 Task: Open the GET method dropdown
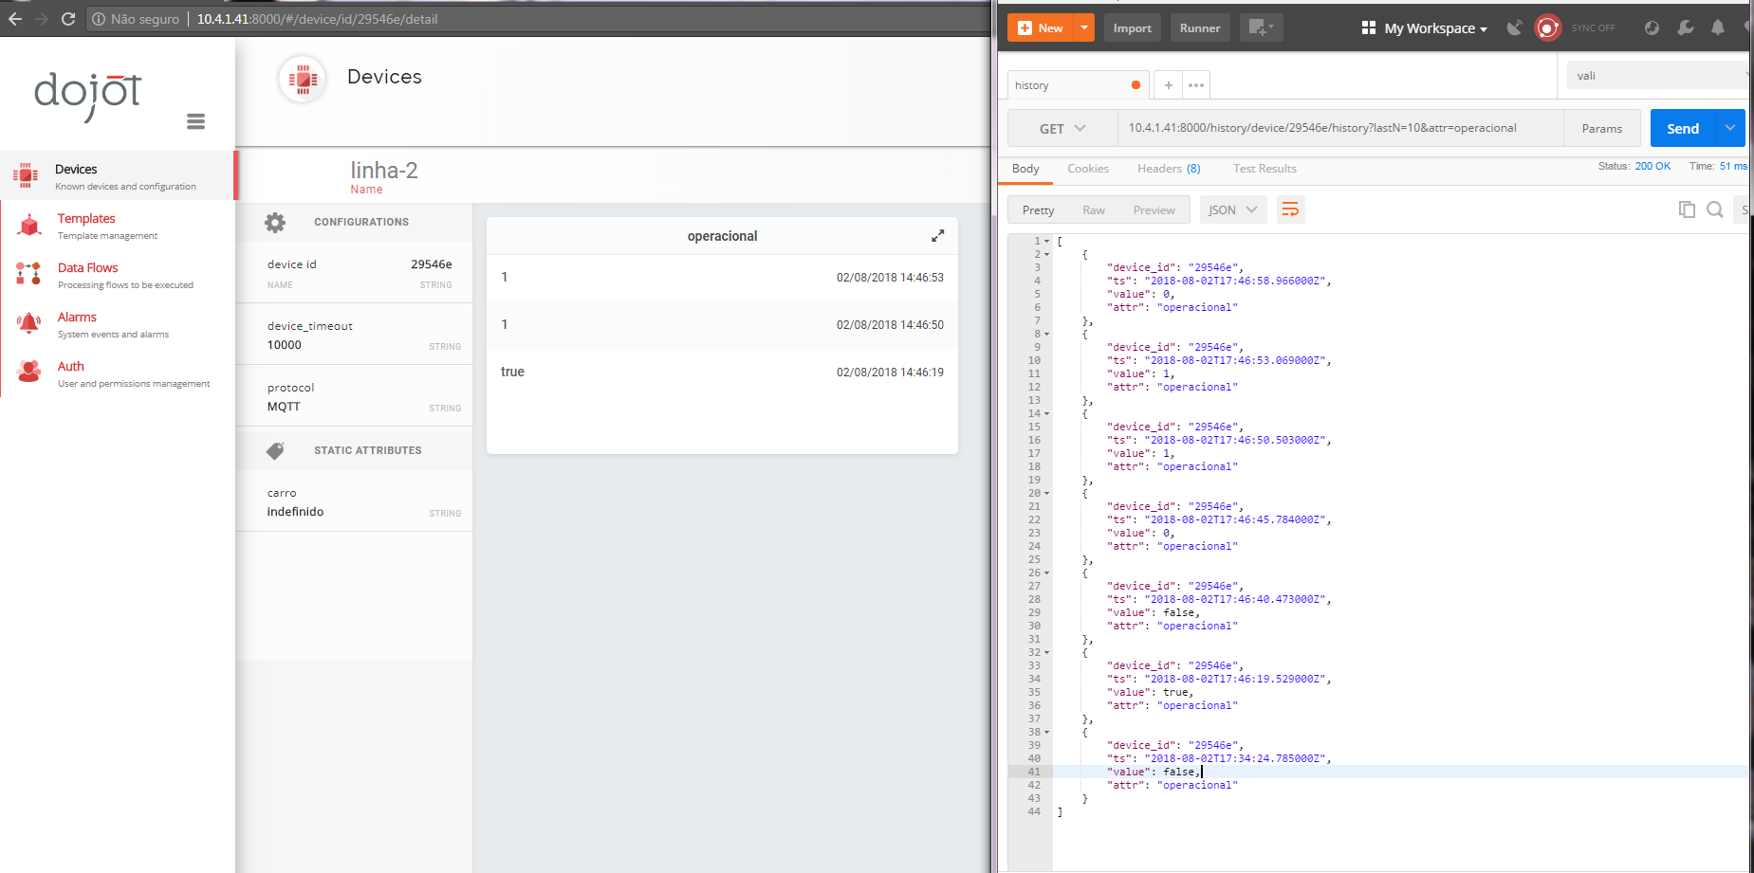click(x=1062, y=128)
